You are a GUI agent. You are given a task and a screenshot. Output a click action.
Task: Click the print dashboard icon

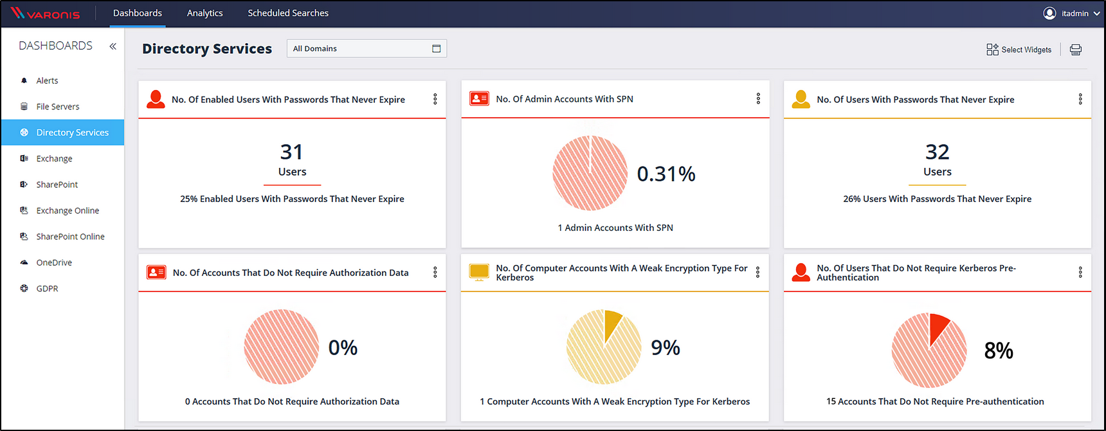tap(1075, 50)
